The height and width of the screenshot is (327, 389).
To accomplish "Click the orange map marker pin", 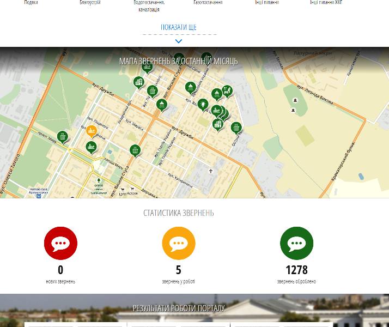I will coord(92,131).
